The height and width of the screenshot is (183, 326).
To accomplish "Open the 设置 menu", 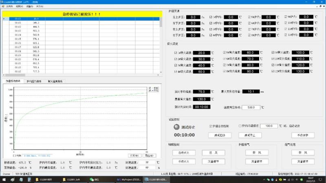I will [29, 7].
